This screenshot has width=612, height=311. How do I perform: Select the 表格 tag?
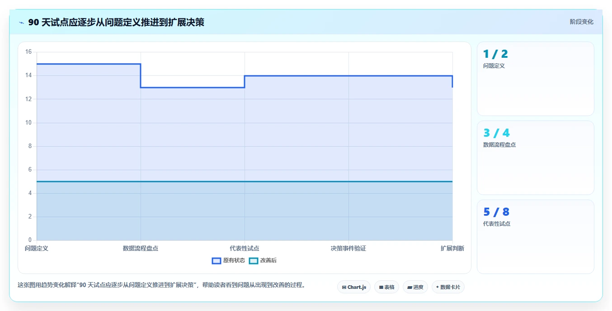[386, 287]
